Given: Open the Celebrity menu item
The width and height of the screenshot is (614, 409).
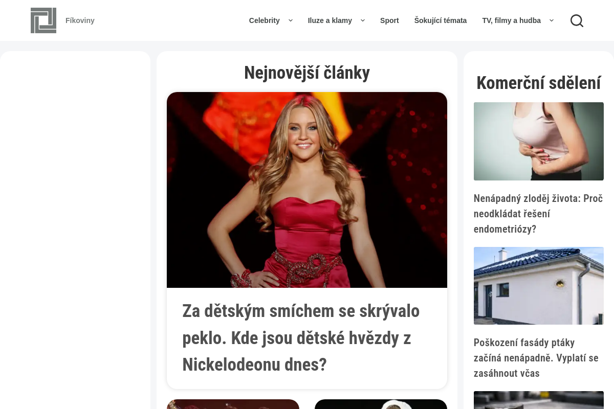Looking at the screenshot, I should pyautogui.click(x=264, y=20).
